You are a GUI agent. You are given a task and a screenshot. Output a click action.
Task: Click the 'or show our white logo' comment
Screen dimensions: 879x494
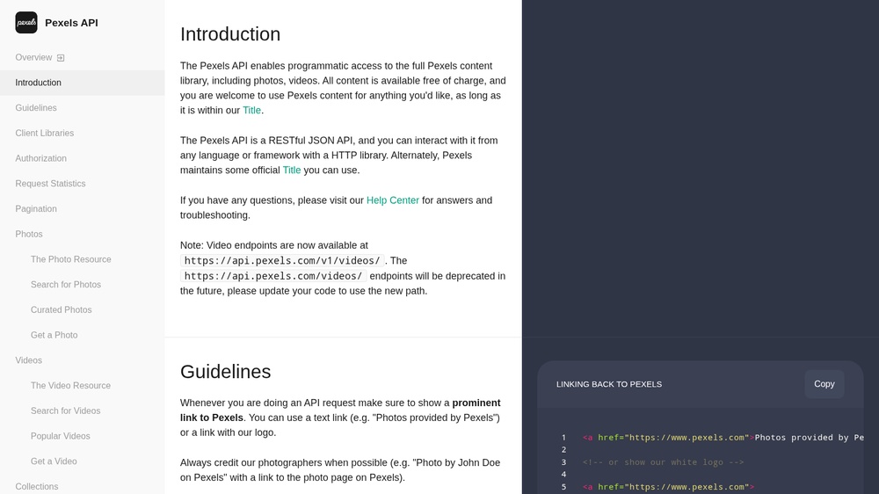coord(663,462)
